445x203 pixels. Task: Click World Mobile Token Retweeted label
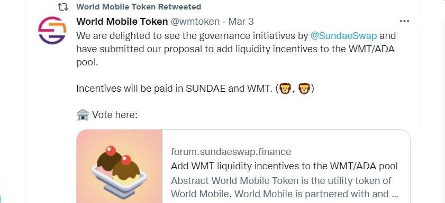click(x=139, y=7)
